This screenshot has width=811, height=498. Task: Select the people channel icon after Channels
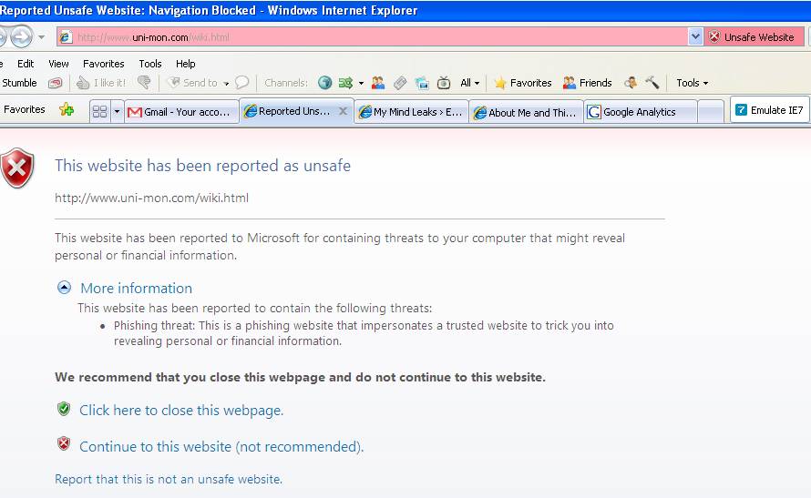[378, 83]
